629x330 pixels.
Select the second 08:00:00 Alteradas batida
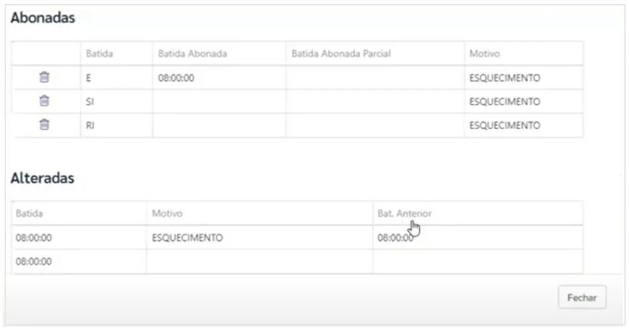(x=34, y=261)
